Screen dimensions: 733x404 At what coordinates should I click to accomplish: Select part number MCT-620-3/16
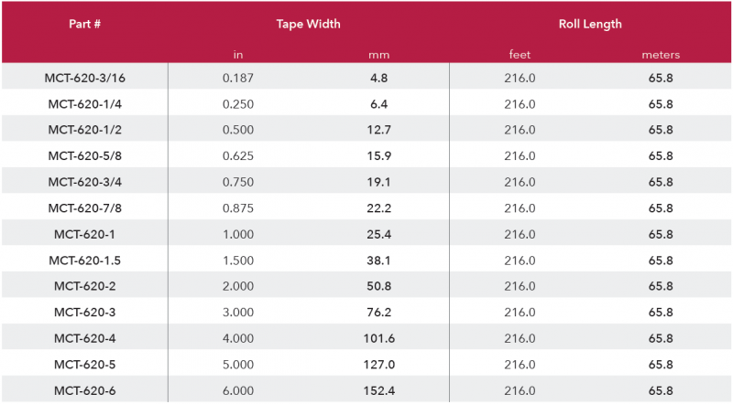[84, 79]
